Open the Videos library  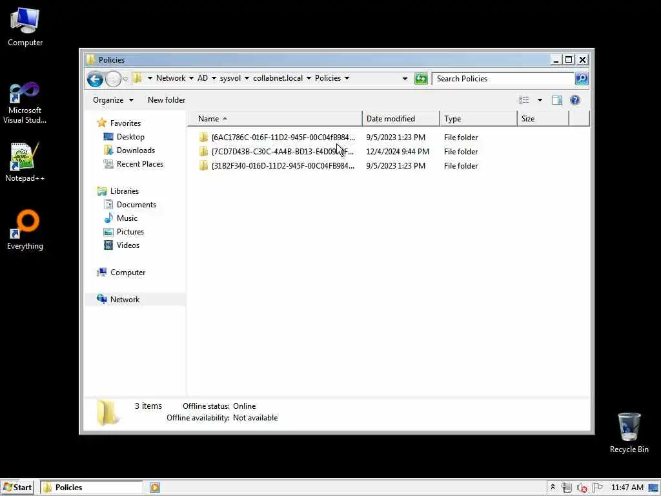coord(128,245)
